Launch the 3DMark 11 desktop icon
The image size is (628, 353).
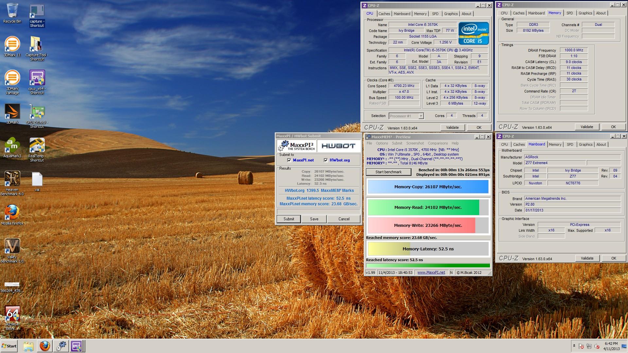click(12, 46)
